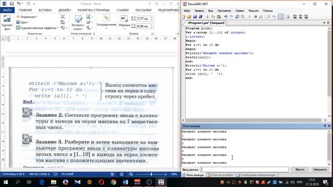333x187 pixels.
Task: Open the Модули menu
Action: pos(253,10)
